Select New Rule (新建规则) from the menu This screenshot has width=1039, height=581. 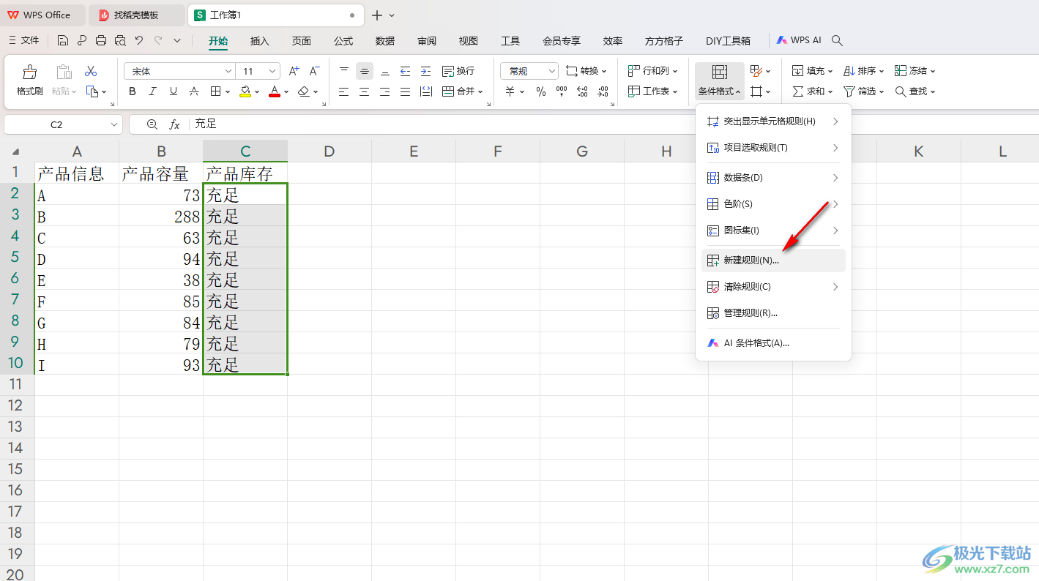tap(773, 260)
